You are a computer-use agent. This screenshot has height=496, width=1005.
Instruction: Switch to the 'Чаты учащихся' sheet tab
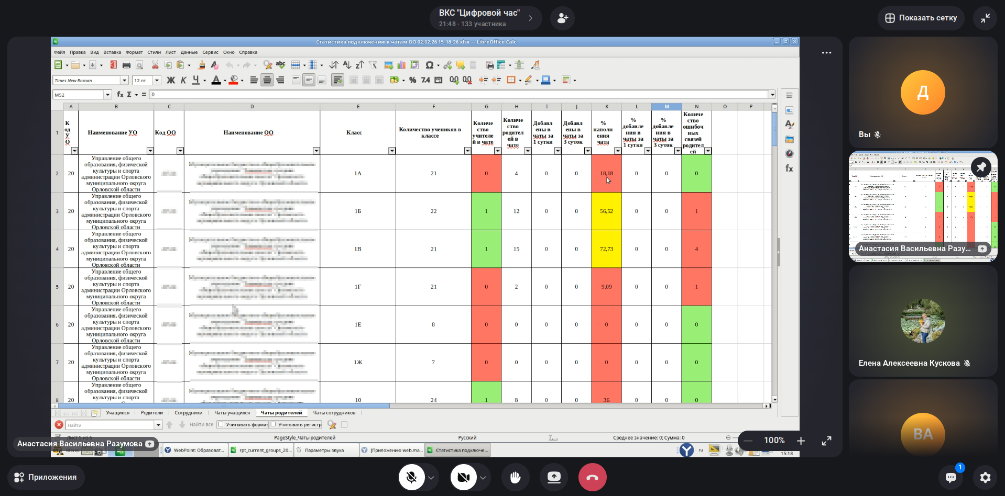(232, 413)
